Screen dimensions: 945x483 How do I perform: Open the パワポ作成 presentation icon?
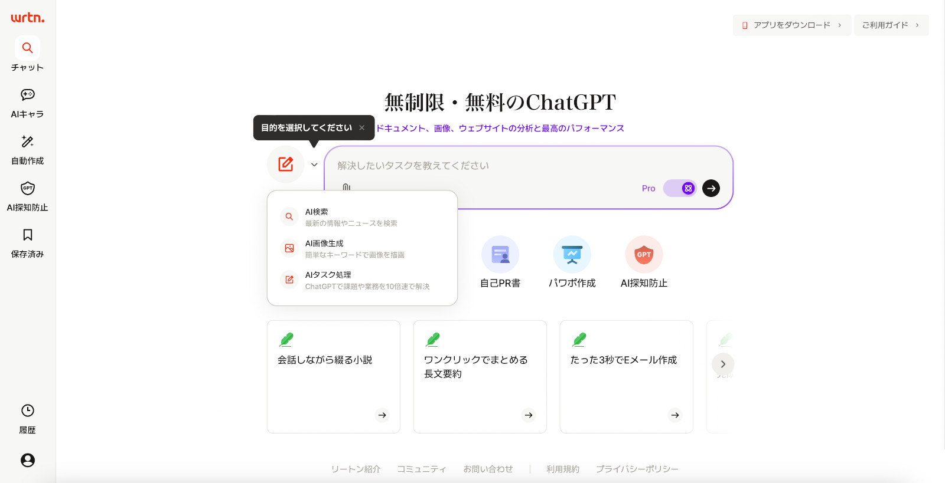[572, 254]
